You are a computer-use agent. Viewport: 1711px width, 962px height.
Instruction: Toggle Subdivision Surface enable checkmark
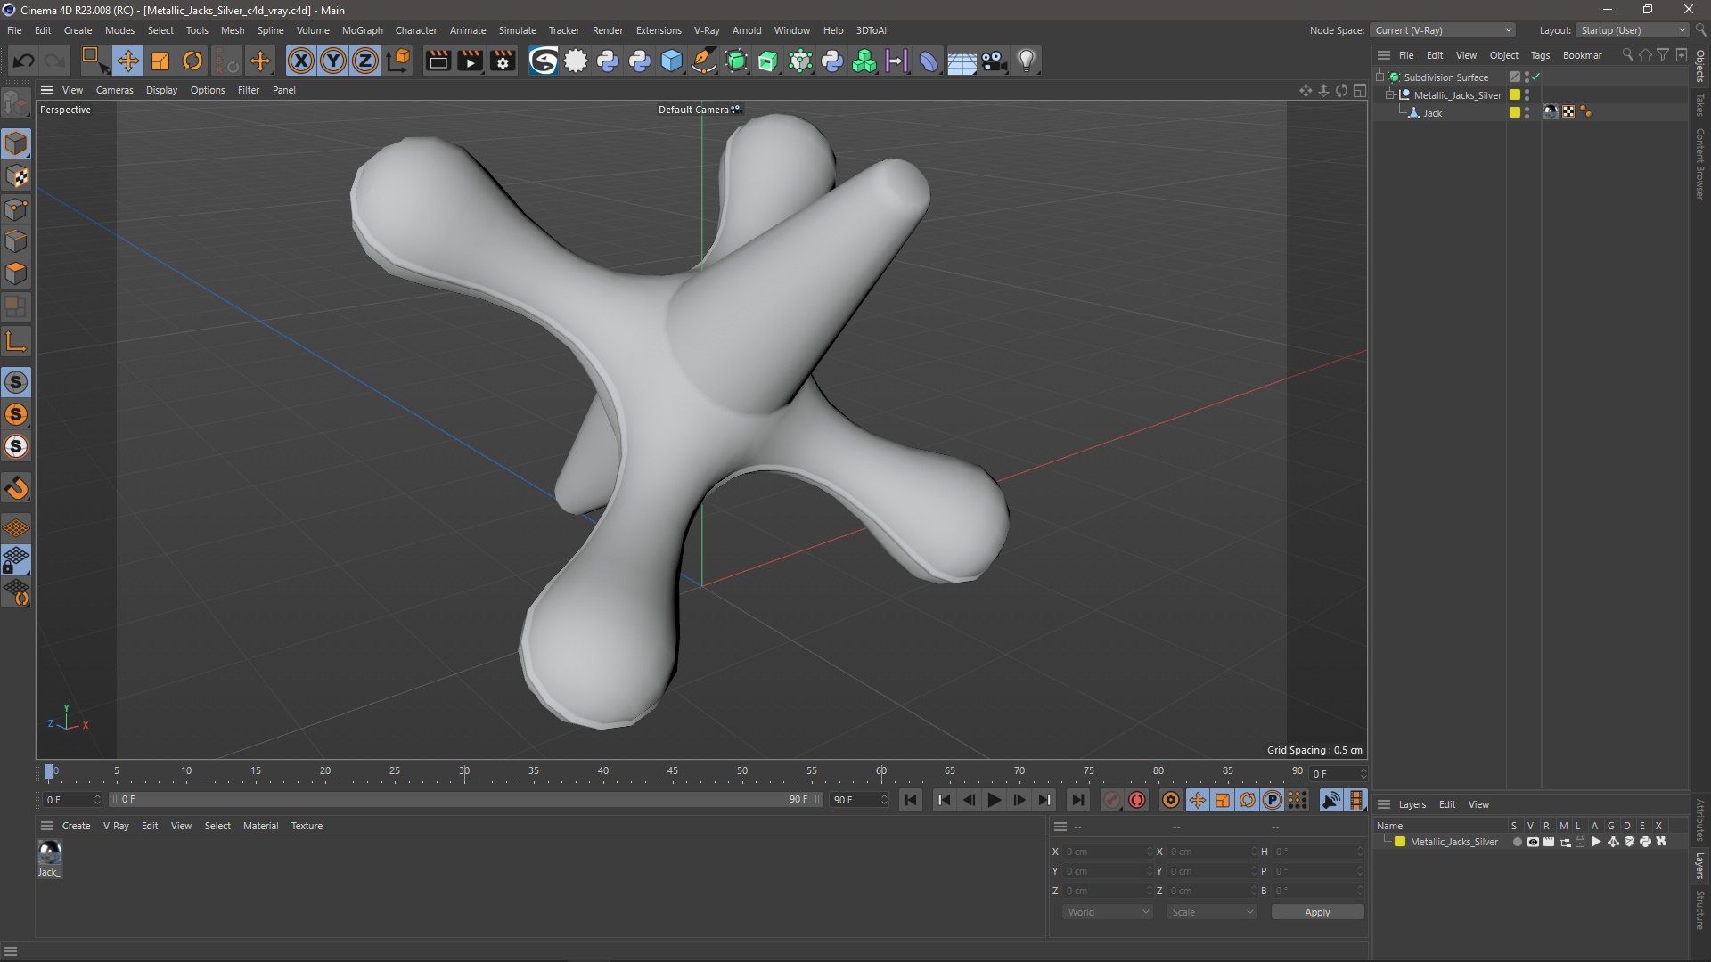point(1535,77)
